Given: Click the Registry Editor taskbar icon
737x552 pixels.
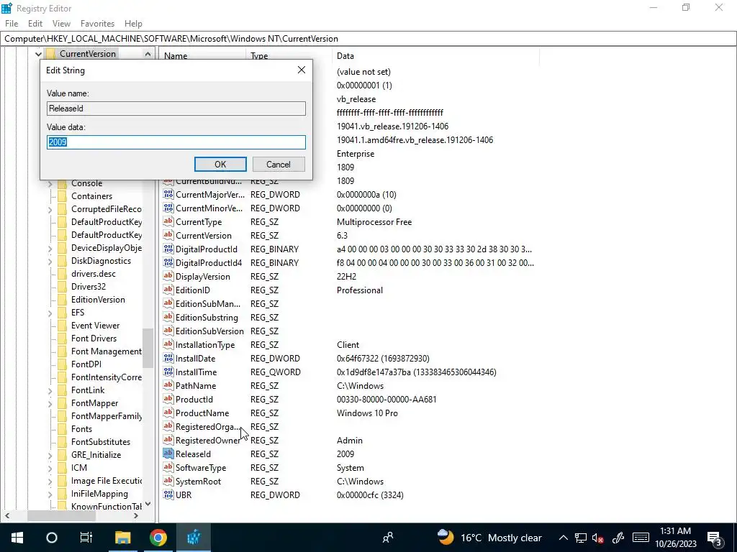Looking at the screenshot, I should 194,538.
